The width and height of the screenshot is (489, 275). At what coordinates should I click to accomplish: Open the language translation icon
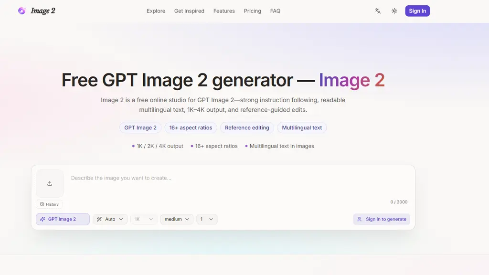pyautogui.click(x=378, y=11)
